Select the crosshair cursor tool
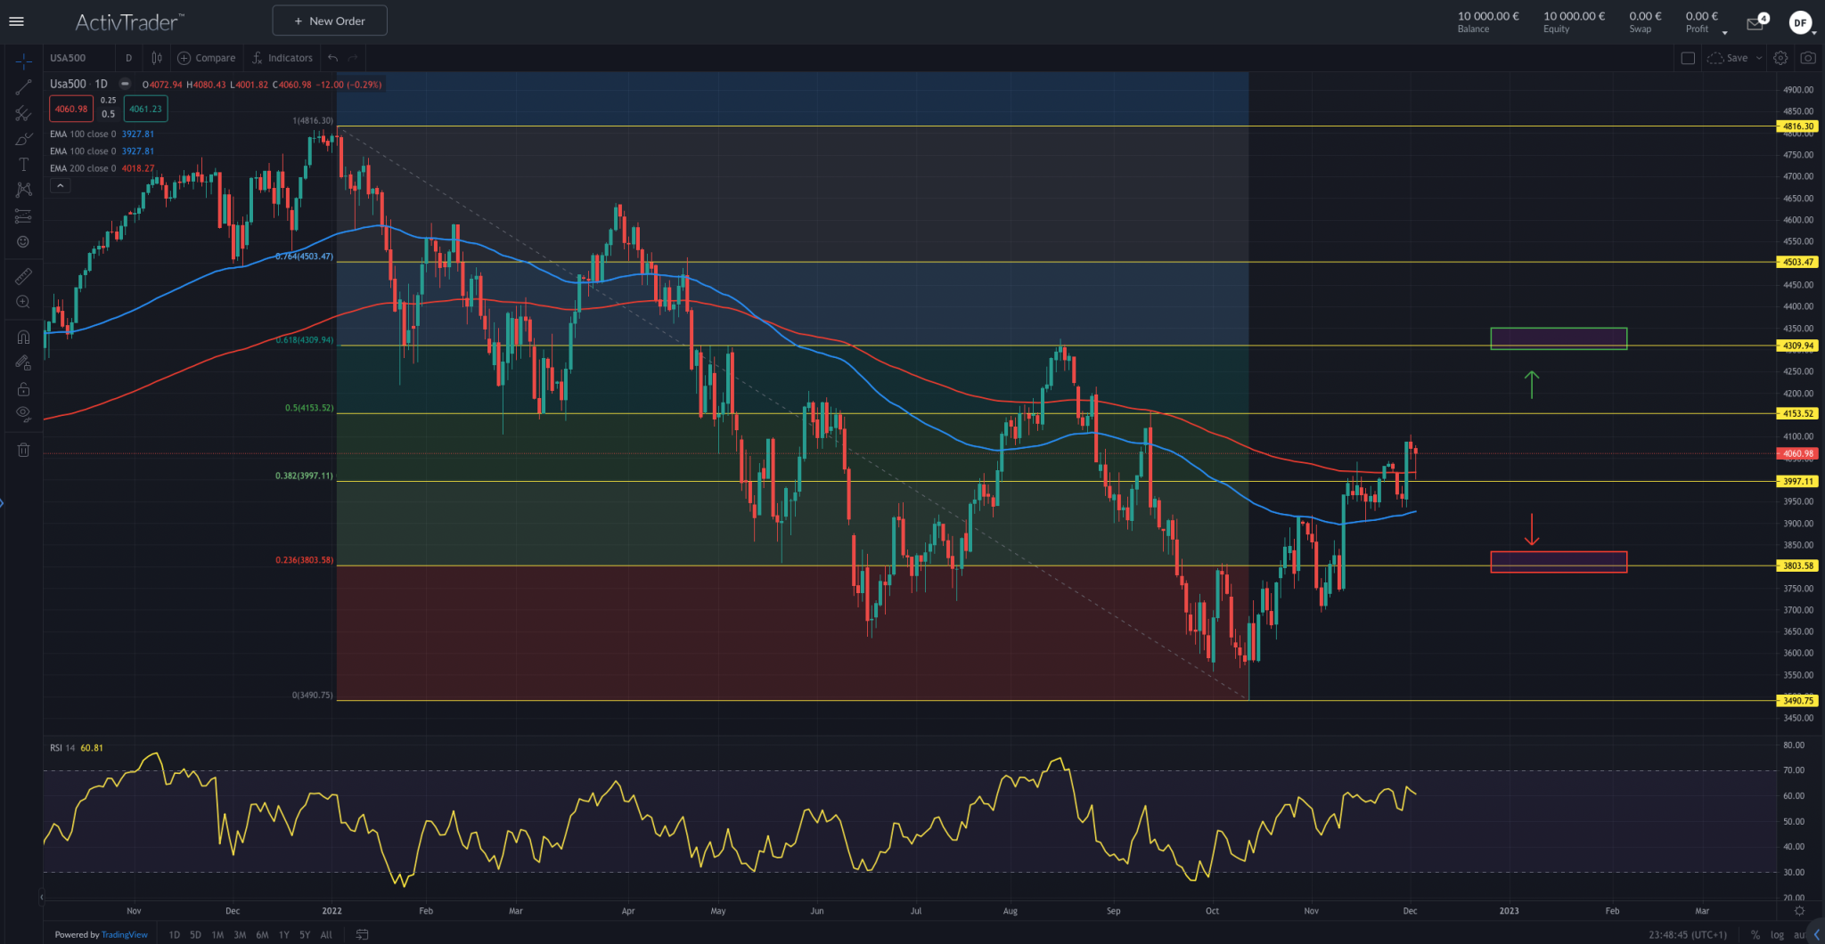 coord(23,61)
